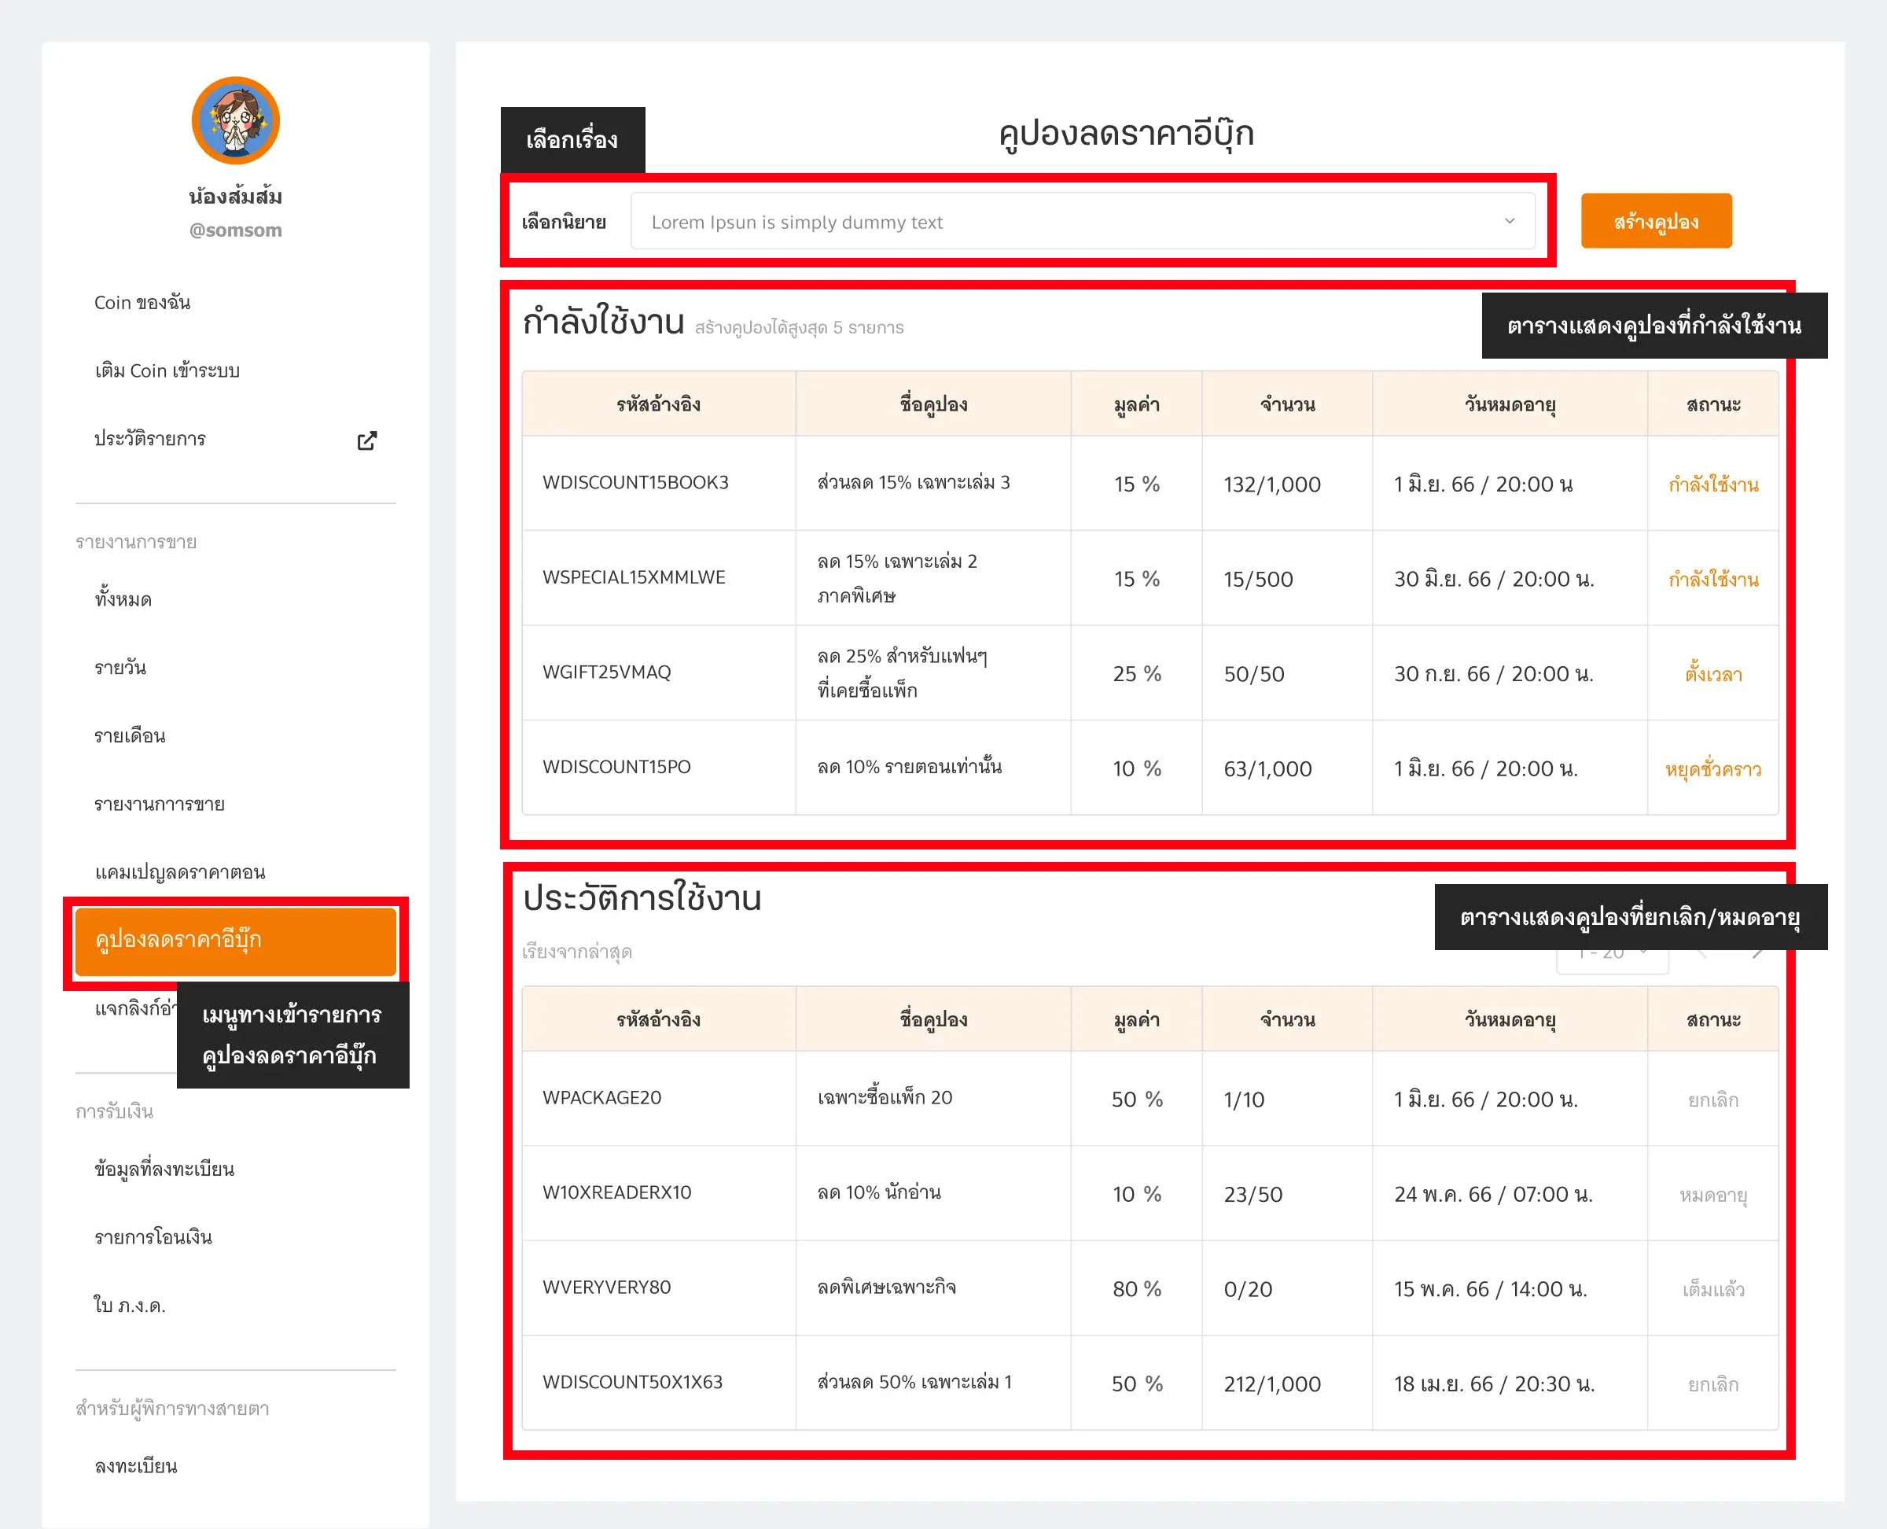The width and height of the screenshot is (1887, 1529).
Task: Click the chevron arrow of the novel dropdown
Action: 1510,221
